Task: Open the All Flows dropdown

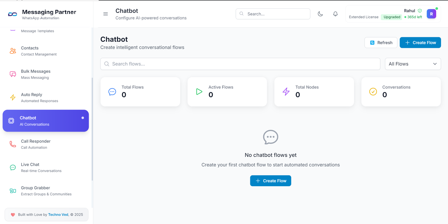Action: (x=413, y=64)
